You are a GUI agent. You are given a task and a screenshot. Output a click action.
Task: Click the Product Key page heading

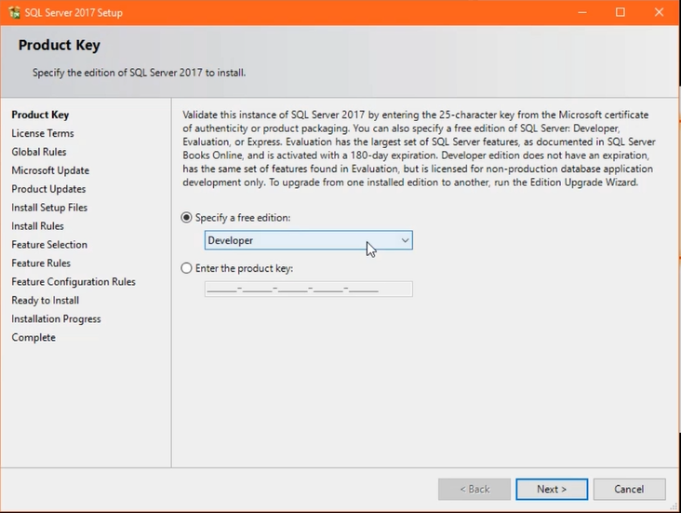point(59,46)
